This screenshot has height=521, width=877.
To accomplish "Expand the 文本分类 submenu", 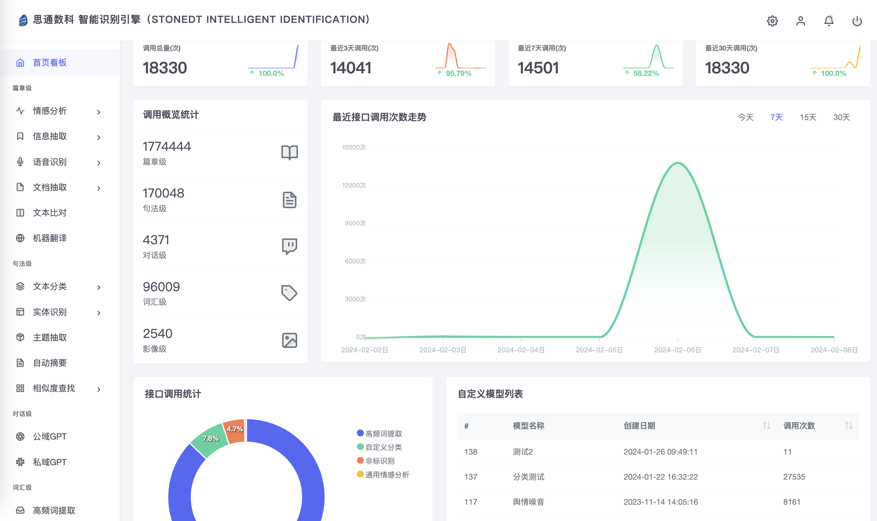I will pyautogui.click(x=99, y=287).
